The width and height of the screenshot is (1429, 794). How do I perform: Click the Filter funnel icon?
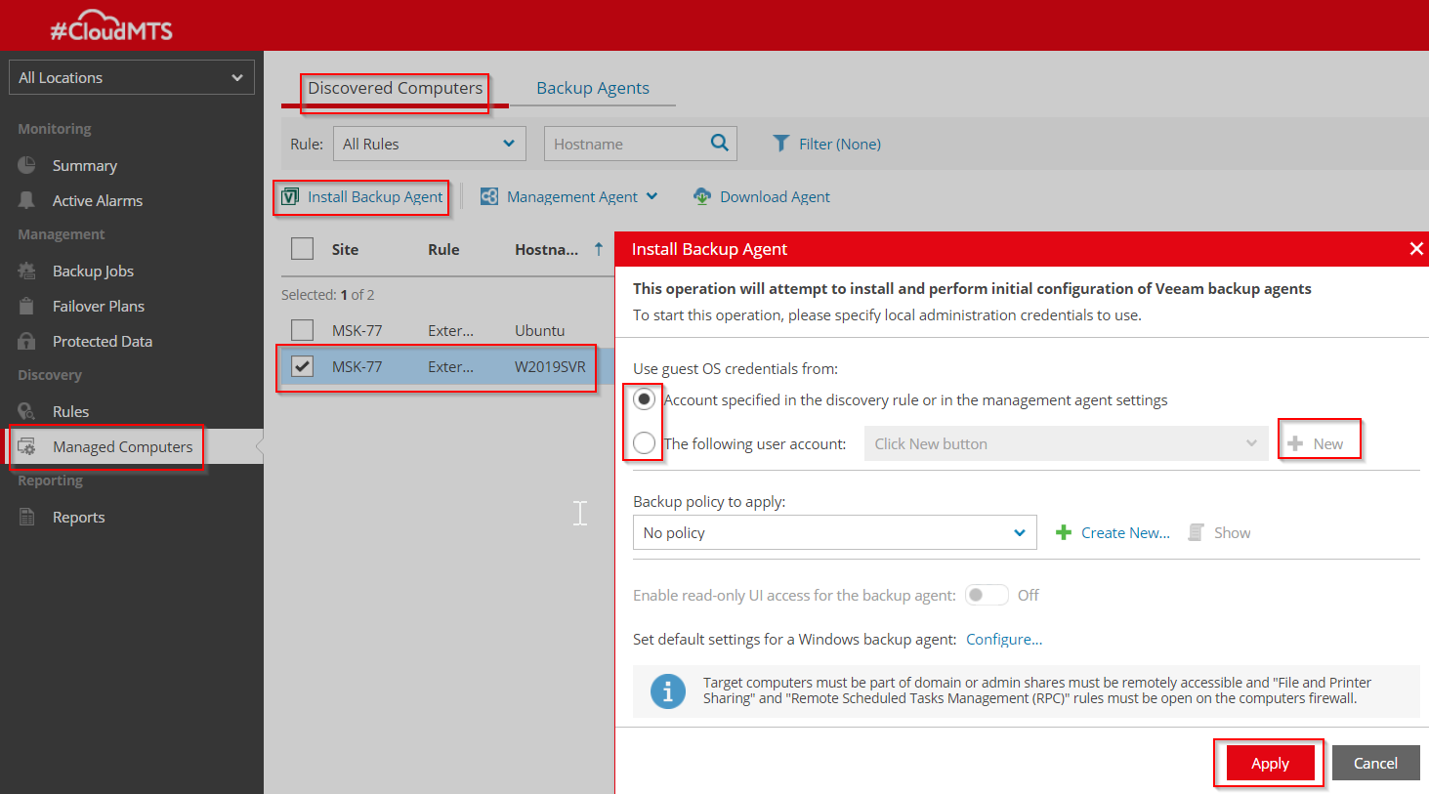(x=780, y=144)
